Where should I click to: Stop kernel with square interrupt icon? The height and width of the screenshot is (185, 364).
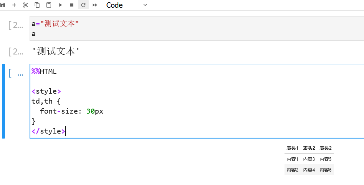[72, 5]
